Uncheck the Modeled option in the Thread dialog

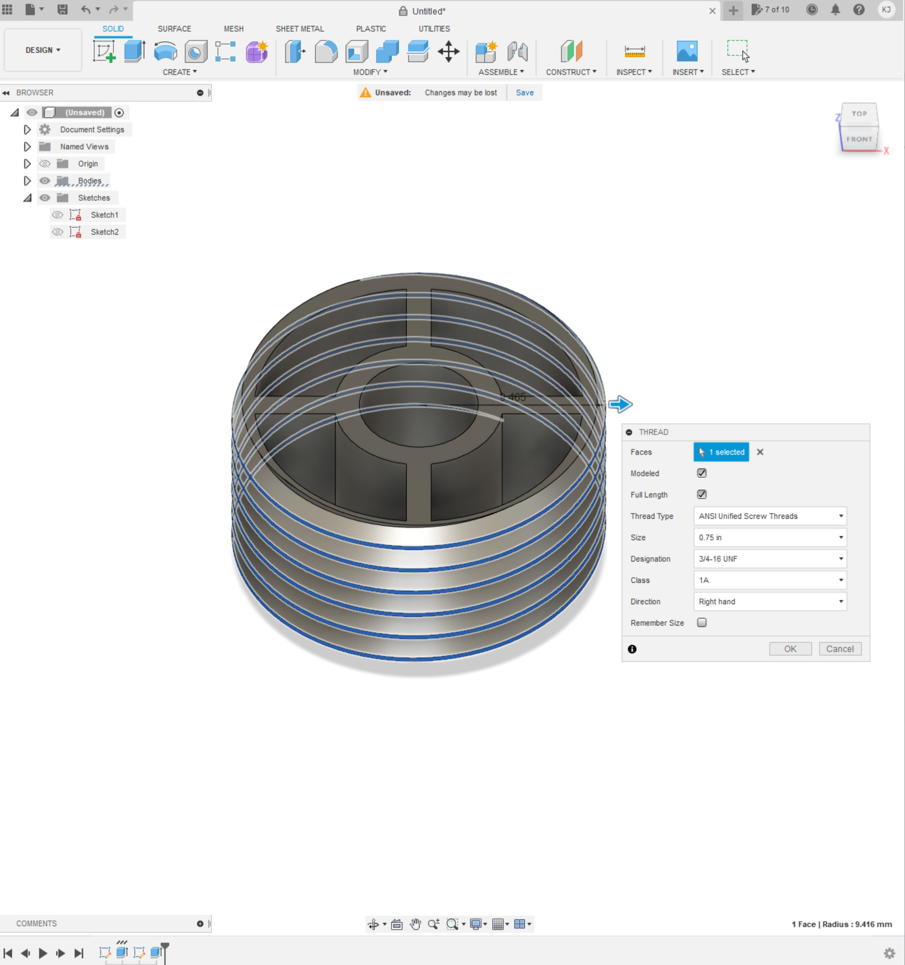(x=701, y=473)
